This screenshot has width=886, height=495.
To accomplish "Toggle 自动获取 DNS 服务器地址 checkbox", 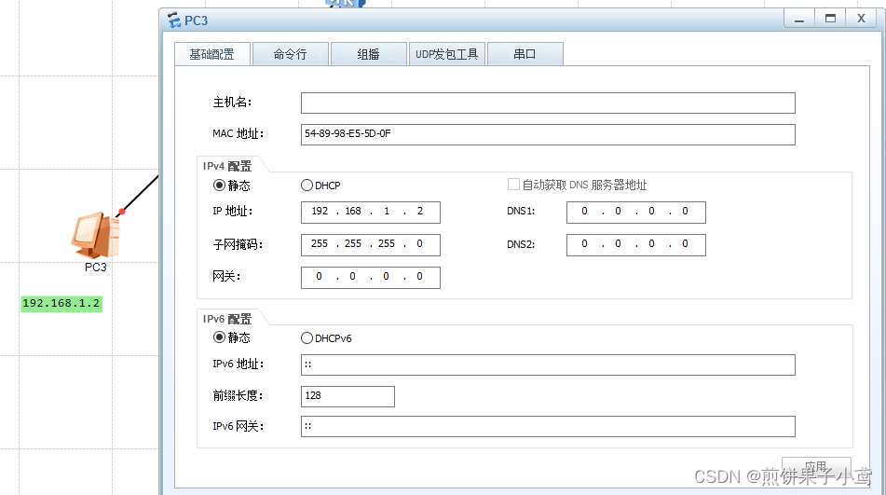I will point(513,185).
